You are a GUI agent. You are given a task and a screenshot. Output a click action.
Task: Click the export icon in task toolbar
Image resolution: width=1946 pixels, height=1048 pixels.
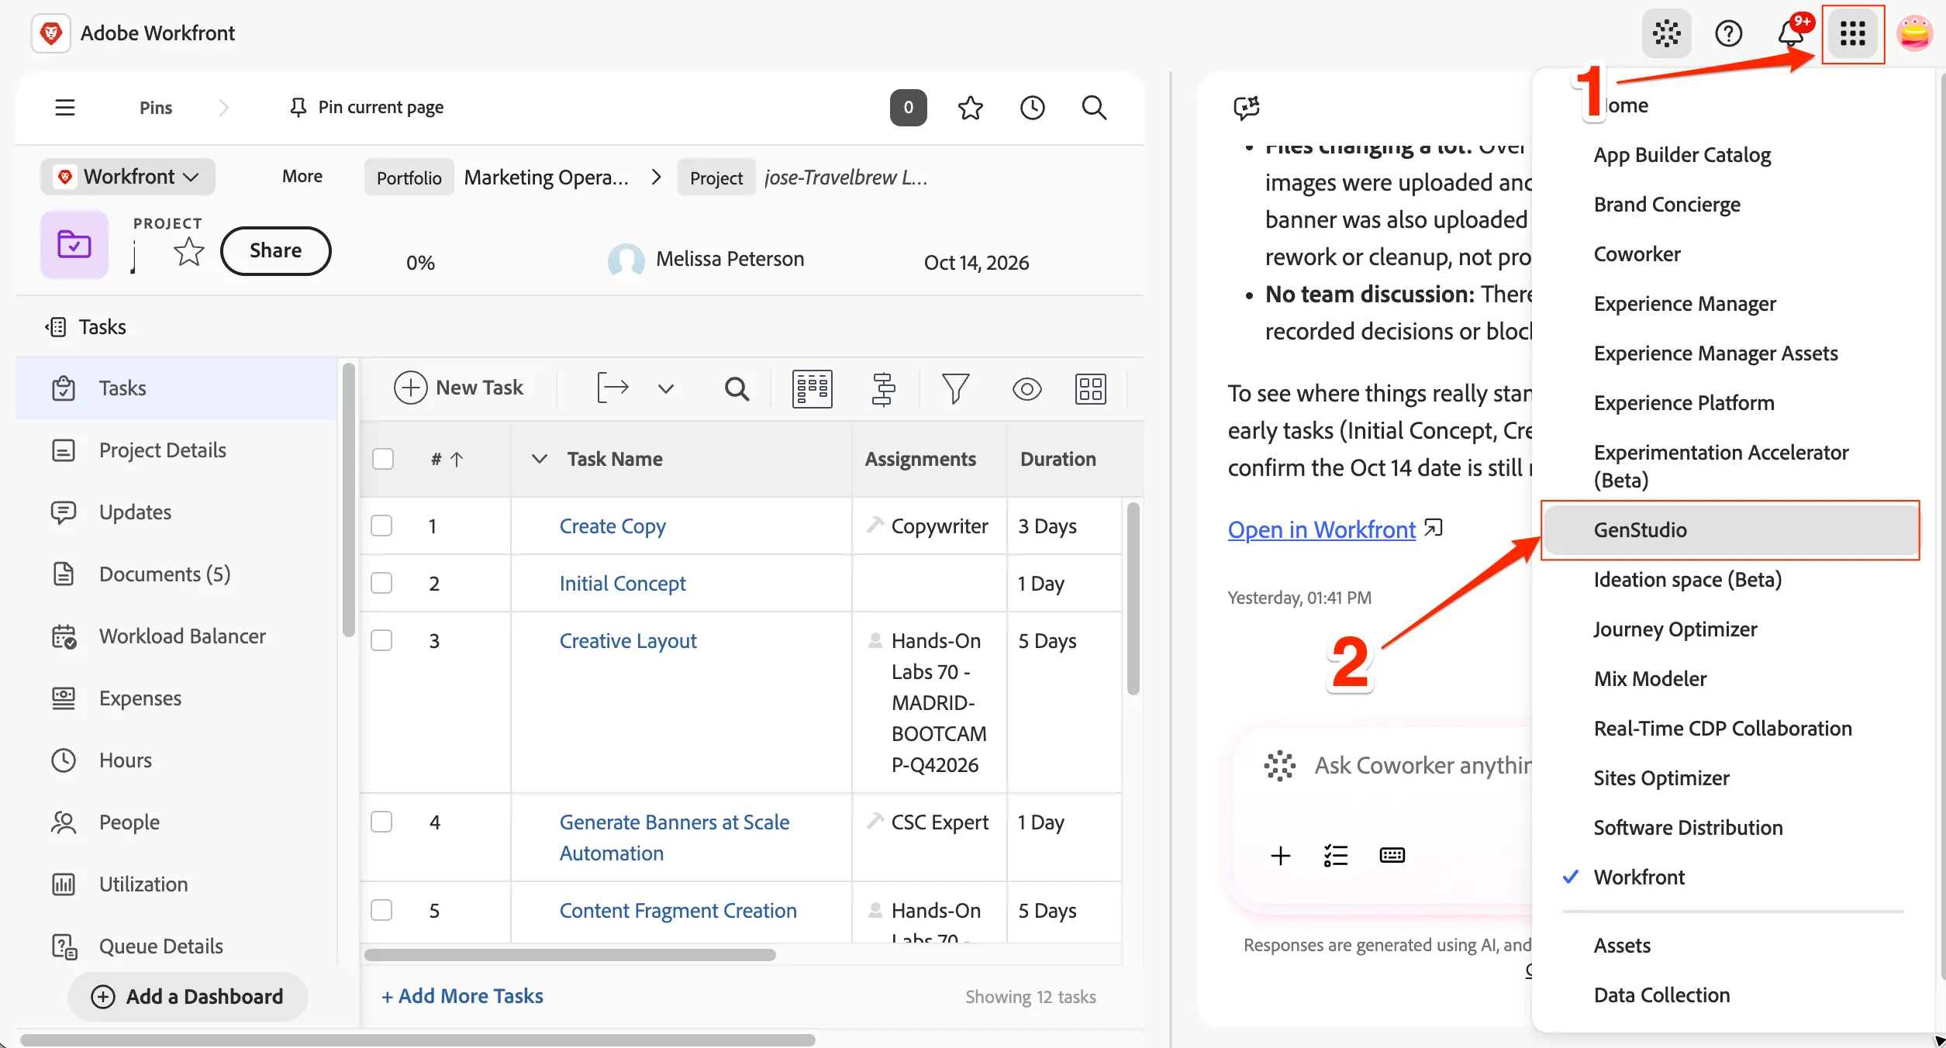tap(612, 388)
